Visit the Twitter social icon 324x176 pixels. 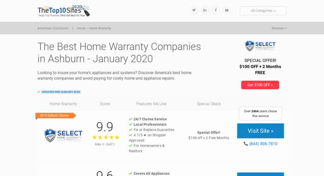pyautogui.click(x=194, y=10)
